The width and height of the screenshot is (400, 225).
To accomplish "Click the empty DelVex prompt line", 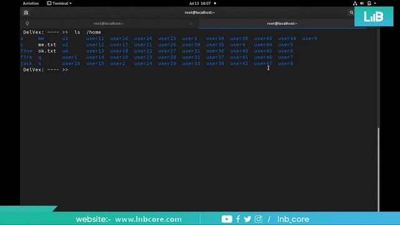I will click(46, 69).
